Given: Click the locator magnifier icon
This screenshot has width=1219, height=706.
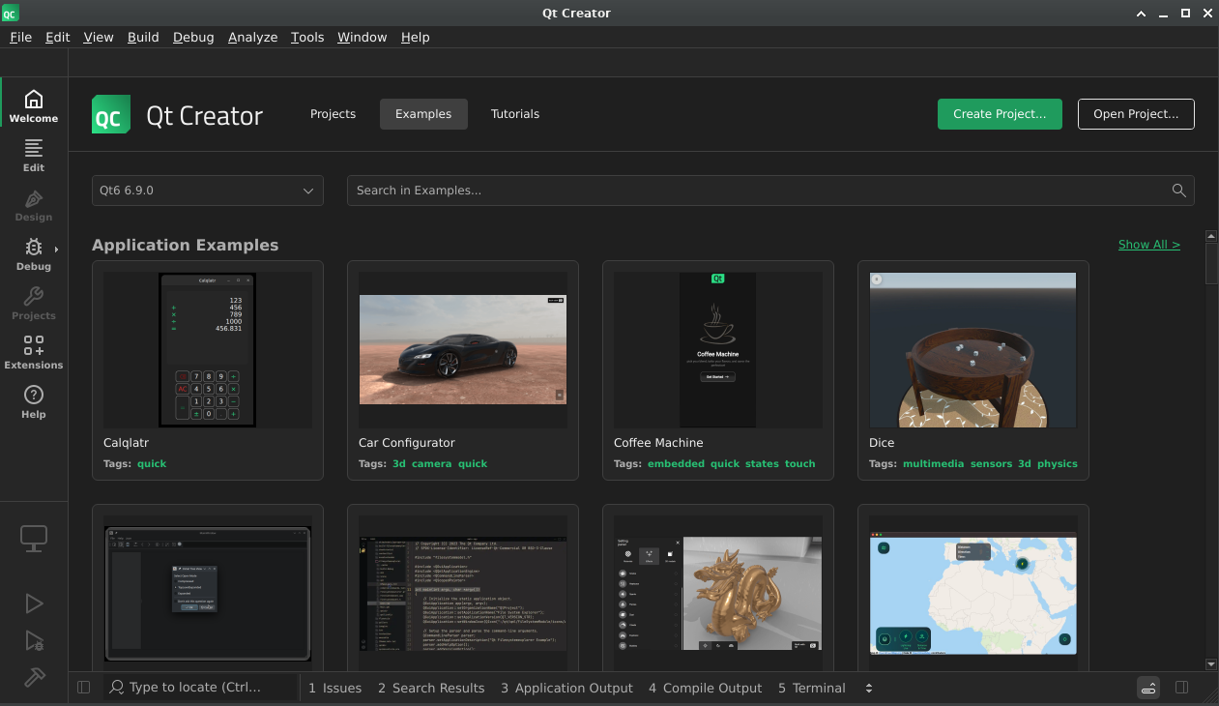Looking at the screenshot, I should pyautogui.click(x=117, y=688).
